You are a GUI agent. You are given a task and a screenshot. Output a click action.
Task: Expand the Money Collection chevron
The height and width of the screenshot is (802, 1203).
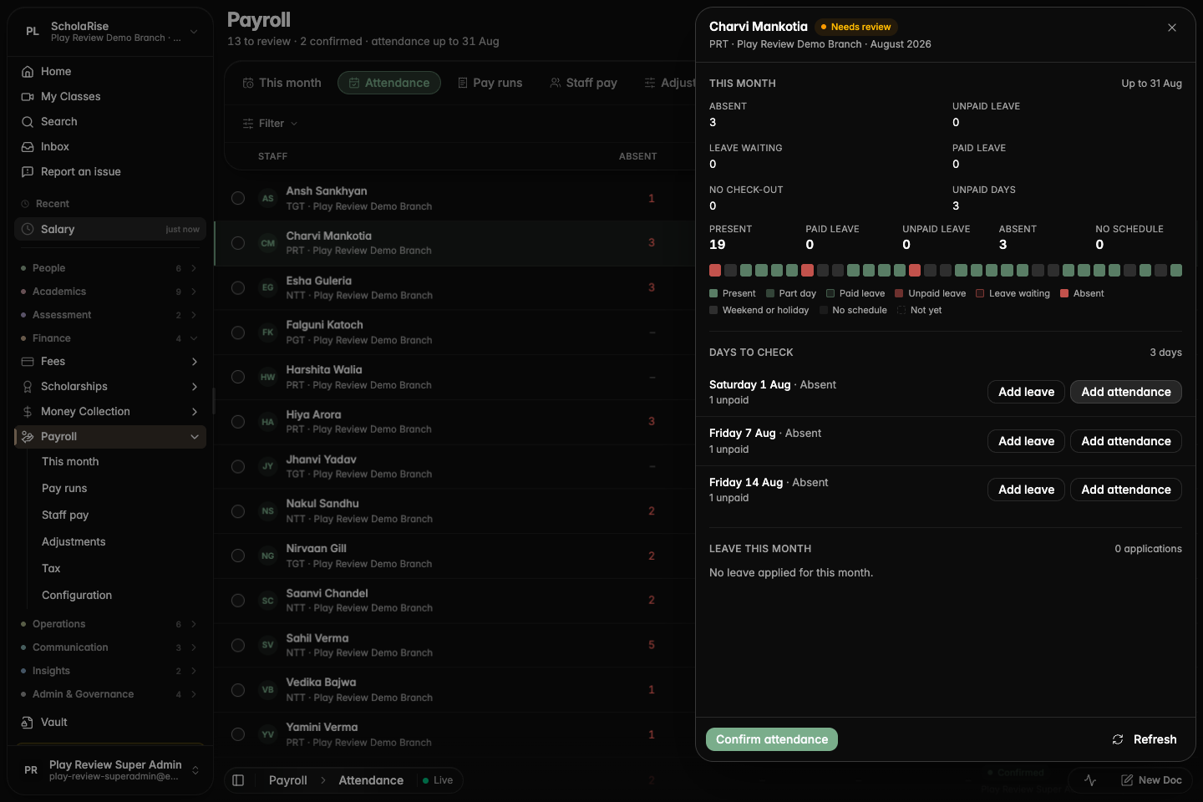[x=195, y=412]
